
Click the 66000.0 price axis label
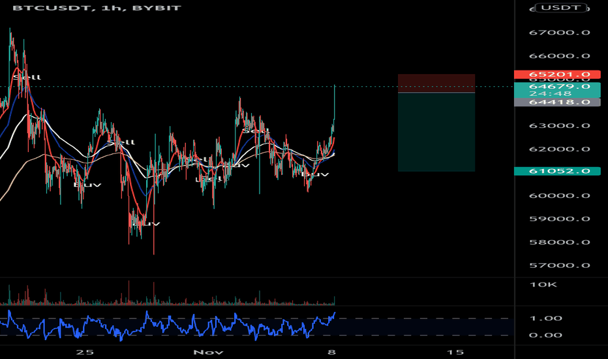[559, 56]
